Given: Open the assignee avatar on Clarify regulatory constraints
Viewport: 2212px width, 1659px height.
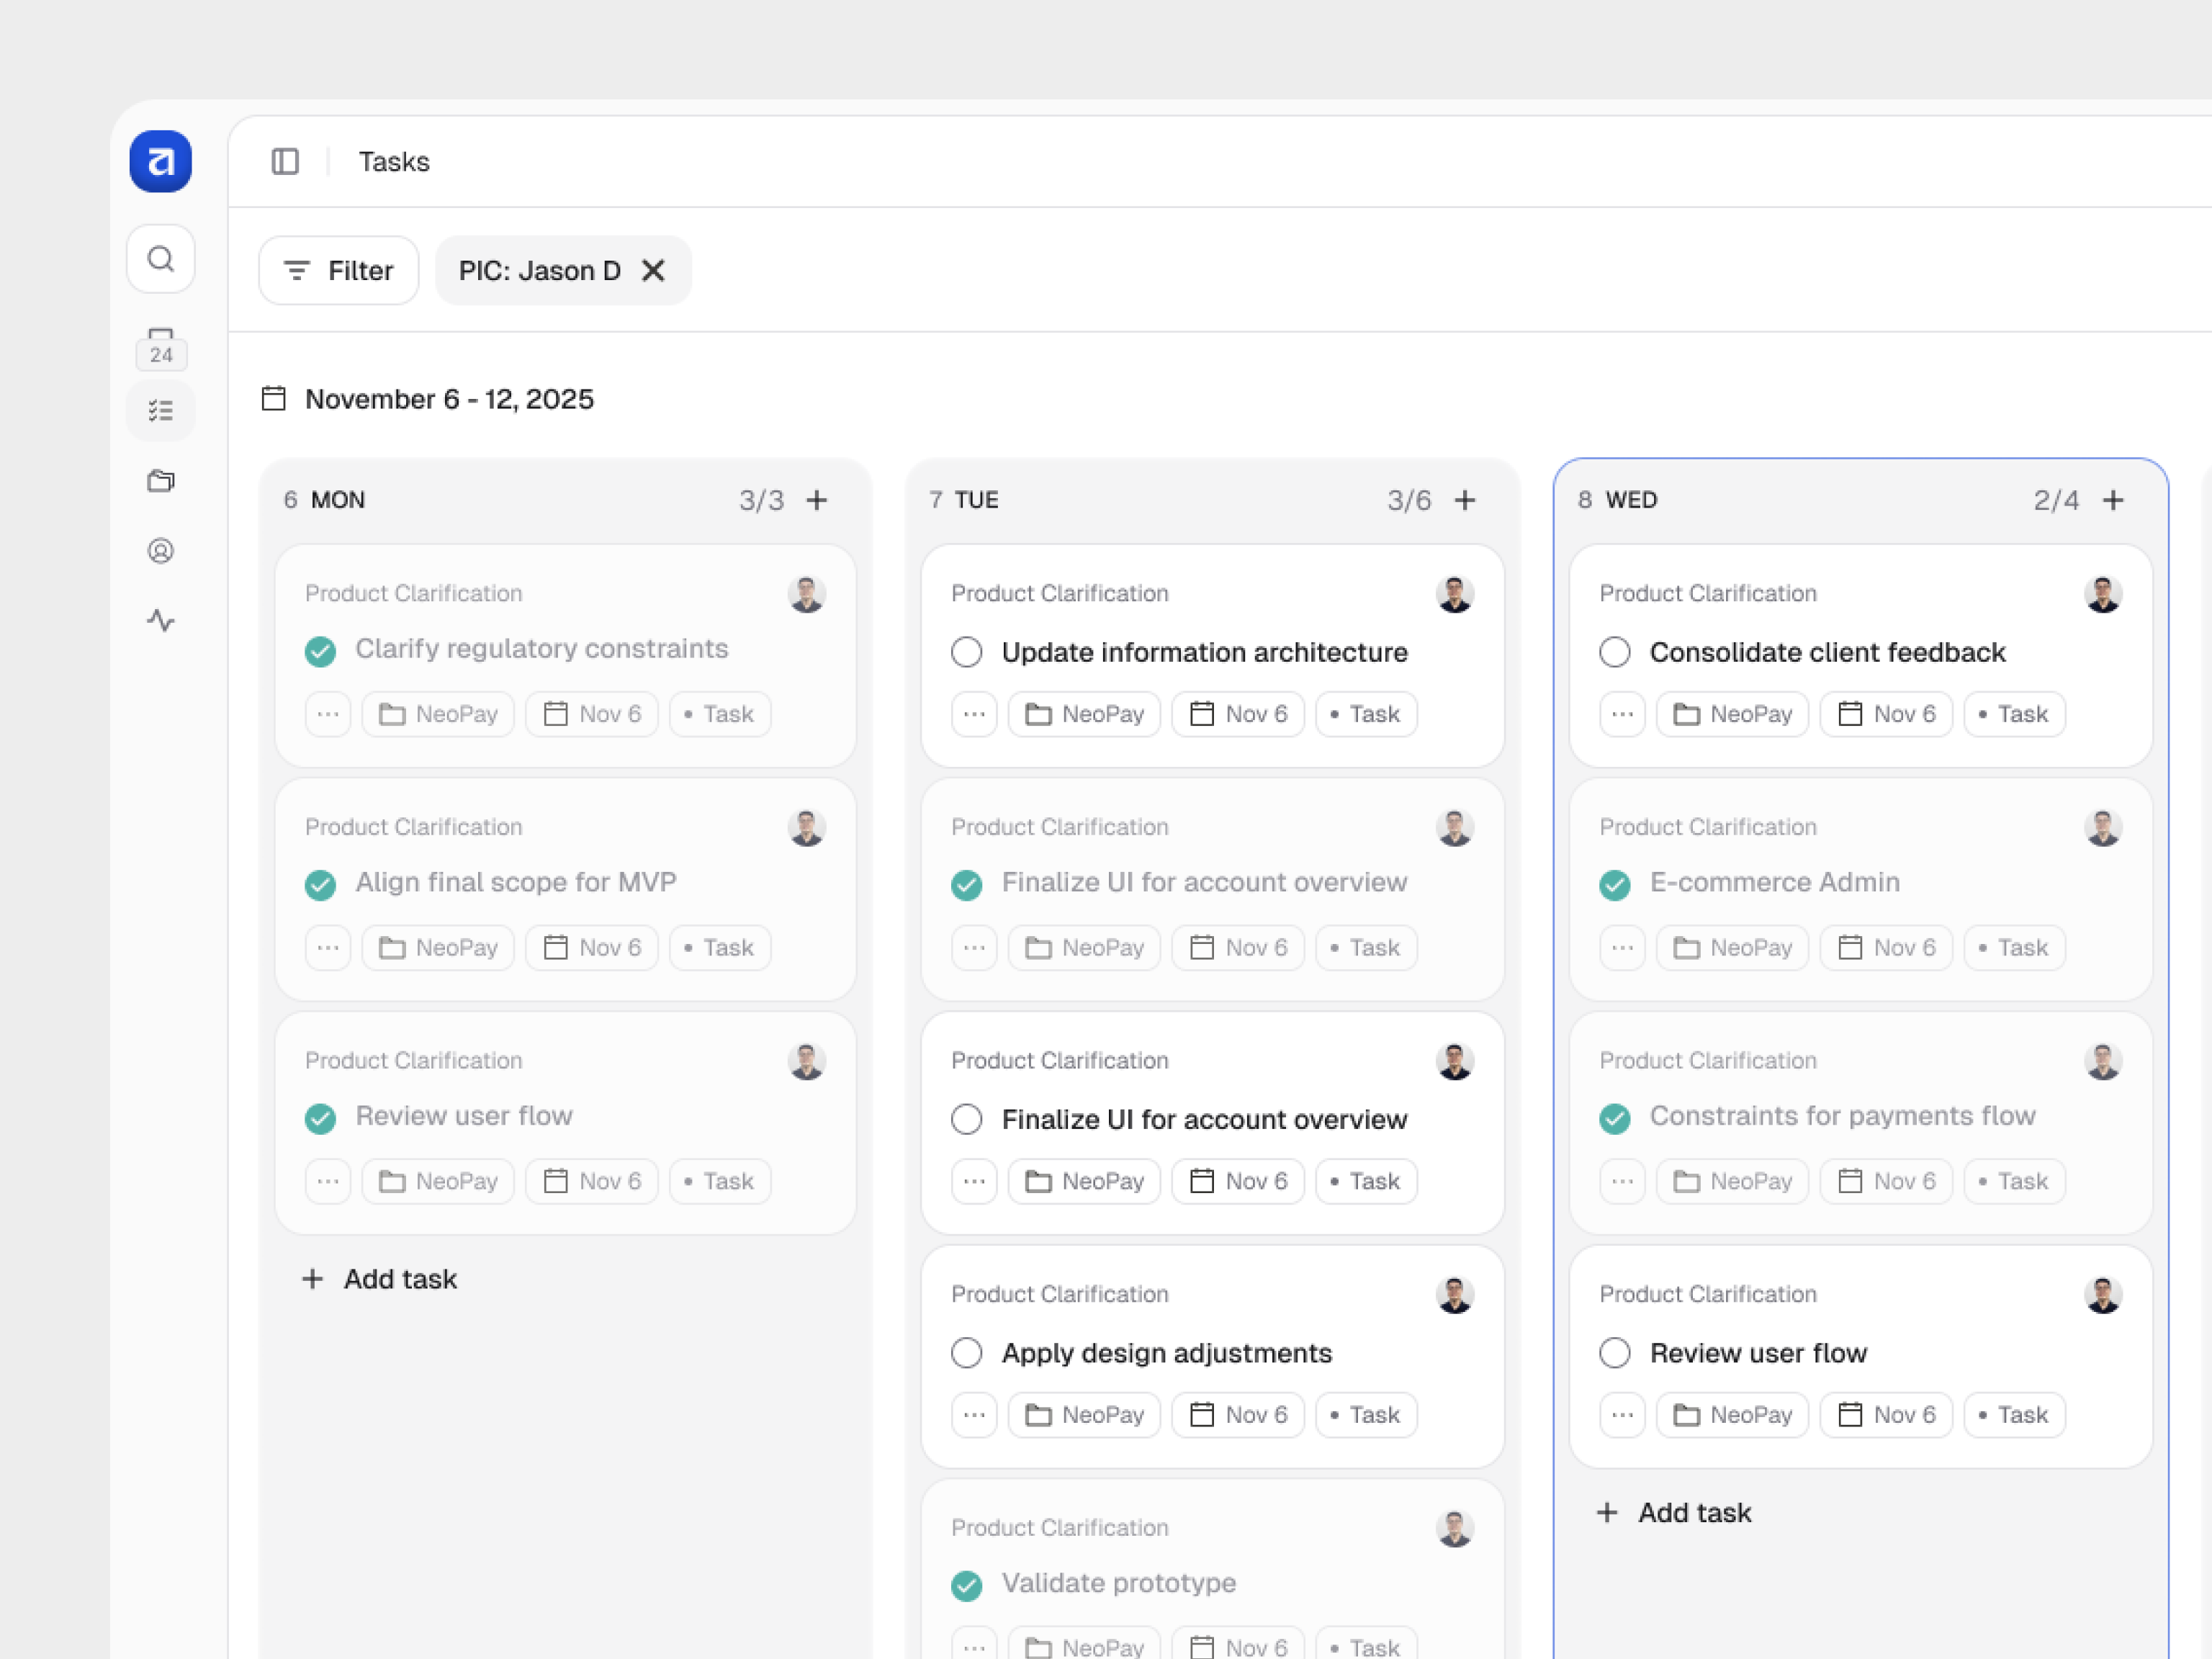Looking at the screenshot, I should [x=806, y=594].
